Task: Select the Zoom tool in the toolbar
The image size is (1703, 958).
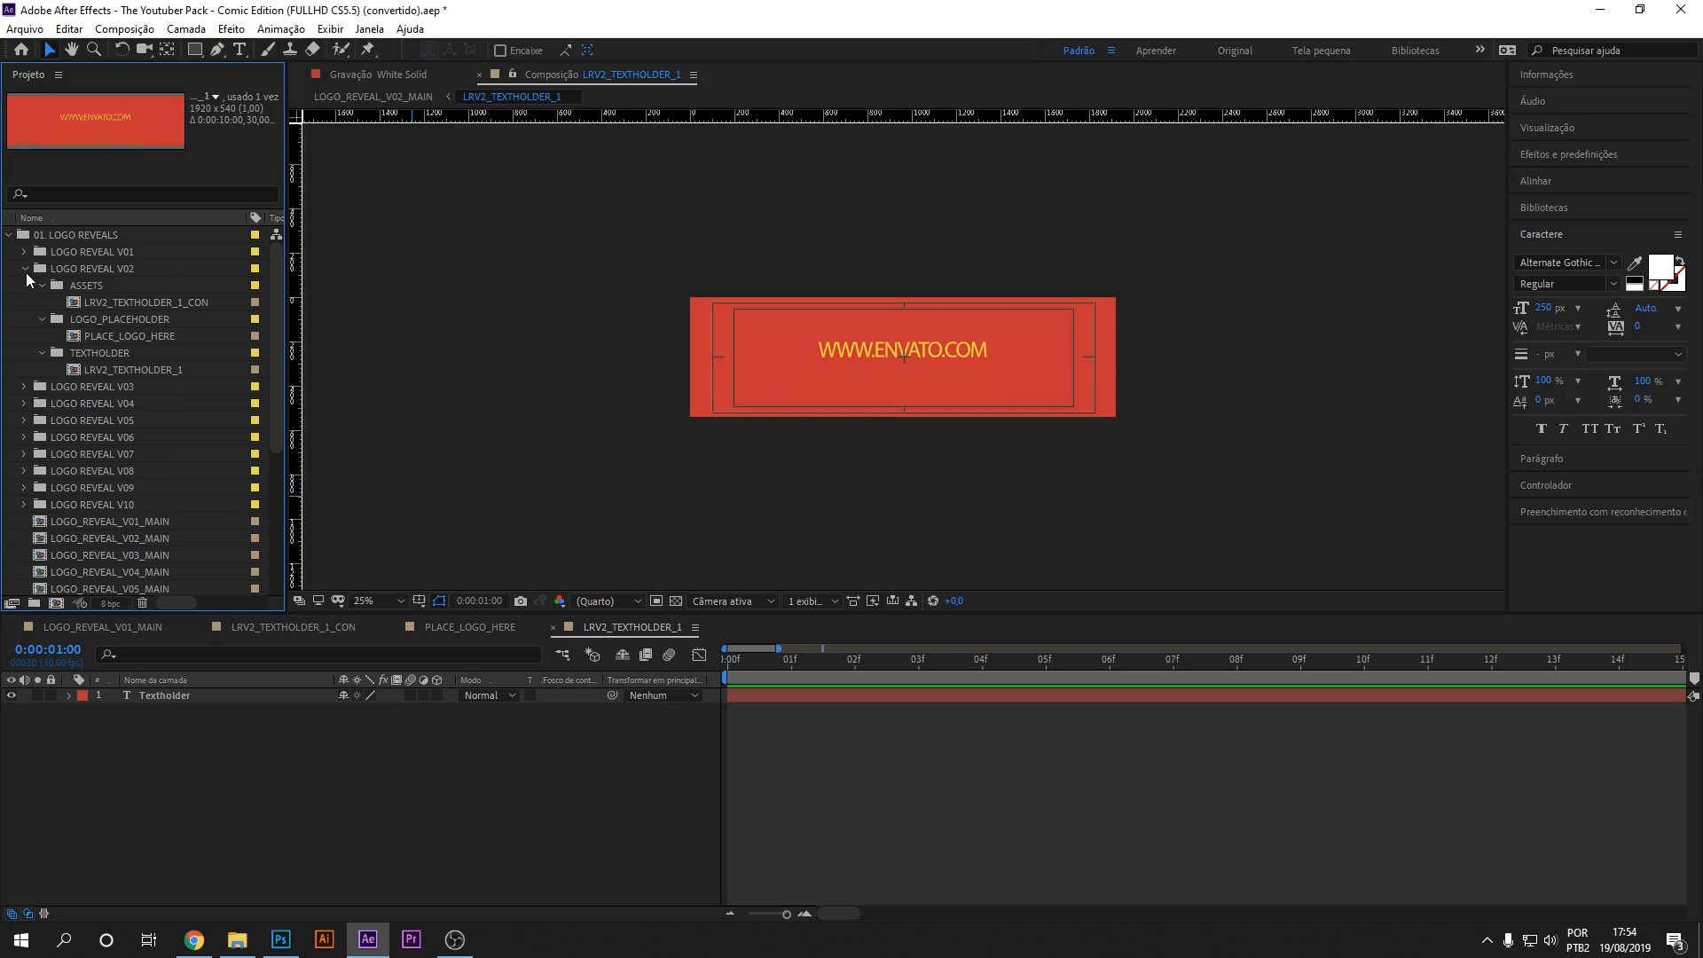Action: pos(93,50)
